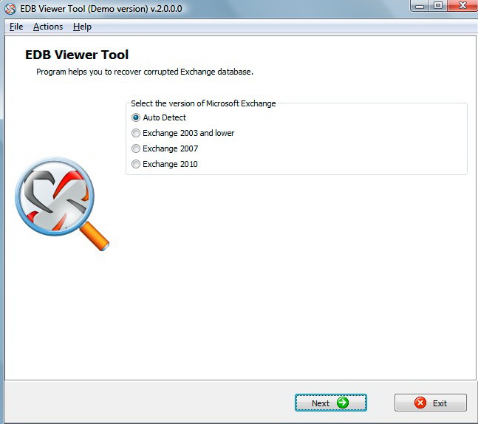Click 'Select the version of Microsoft Exchange' label
Image resolution: width=478 pixels, height=424 pixels.
203,103
